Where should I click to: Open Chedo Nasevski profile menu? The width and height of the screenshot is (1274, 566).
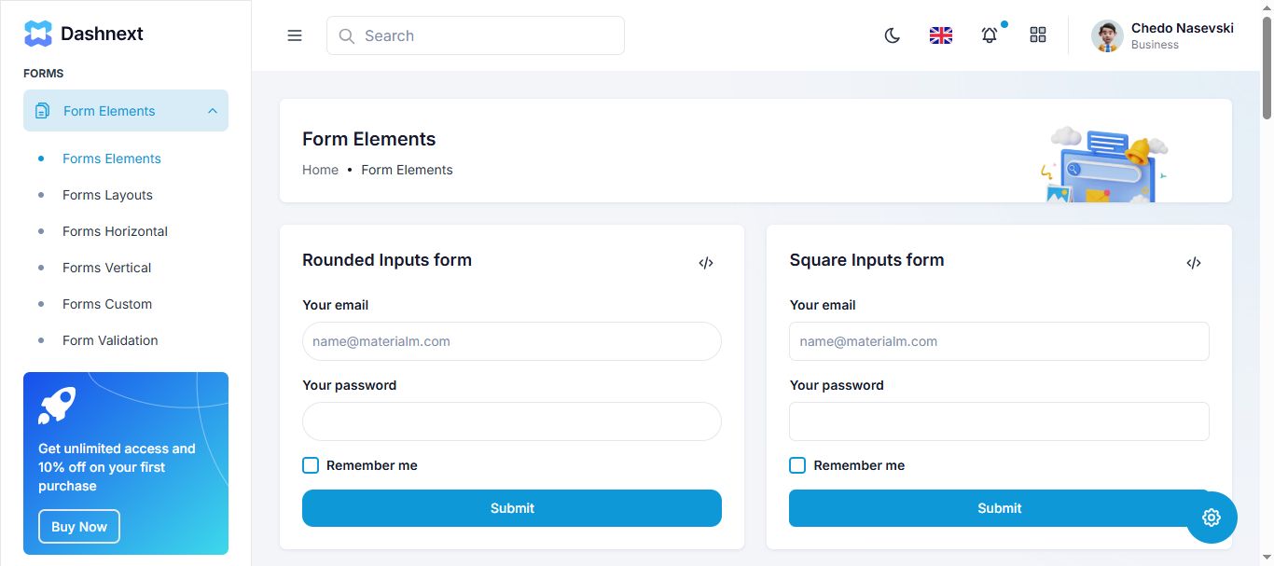click(x=1163, y=35)
